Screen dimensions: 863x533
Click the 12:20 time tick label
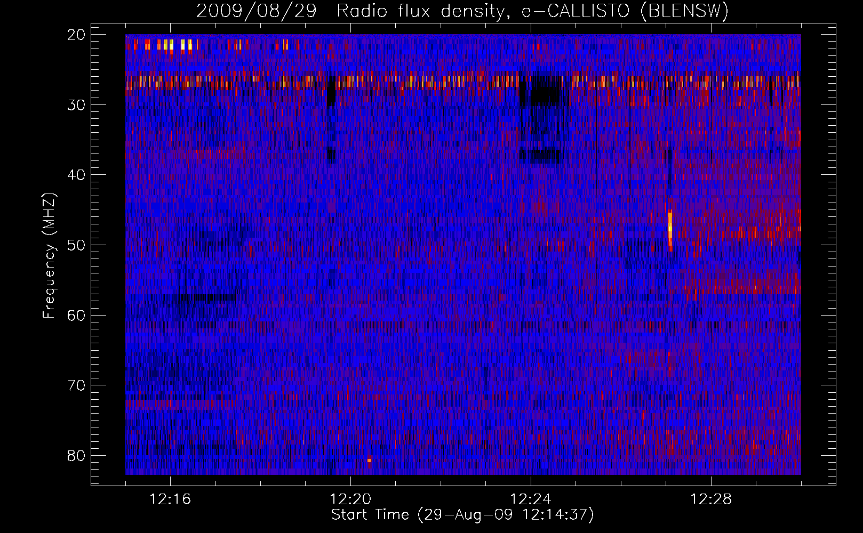click(350, 499)
